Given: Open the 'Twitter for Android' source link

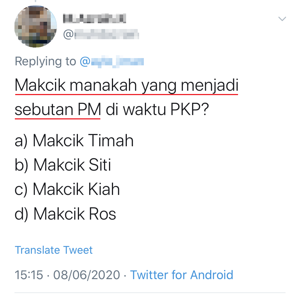Looking at the screenshot, I should click(x=182, y=275).
